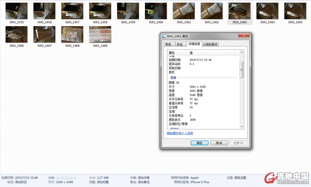Select the IMG_1465 photo thumbnail
The image size is (311, 187).
coord(295,11)
